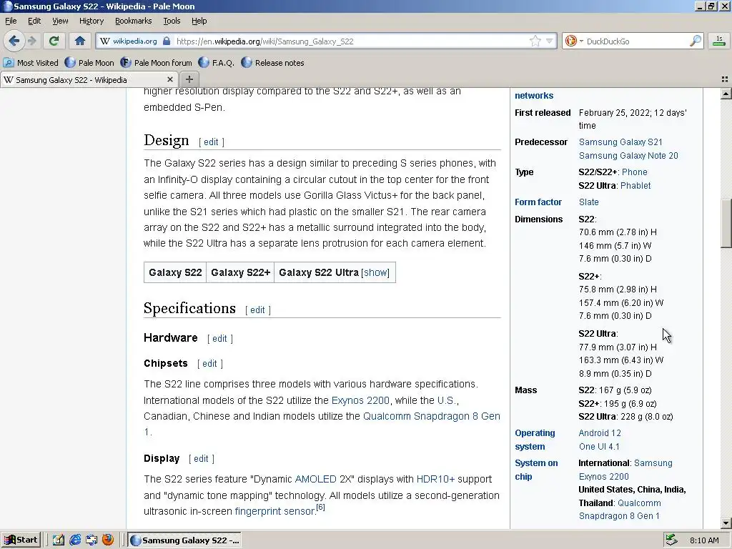Edit the Hardware section
Image resolution: width=732 pixels, height=549 pixels.
click(x=219, y=338)
